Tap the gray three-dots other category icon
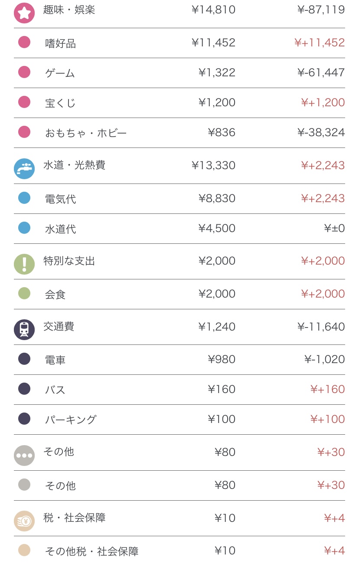Image resolution: width=359 pixels, height=564 pixels. click(x=24, y=456)
